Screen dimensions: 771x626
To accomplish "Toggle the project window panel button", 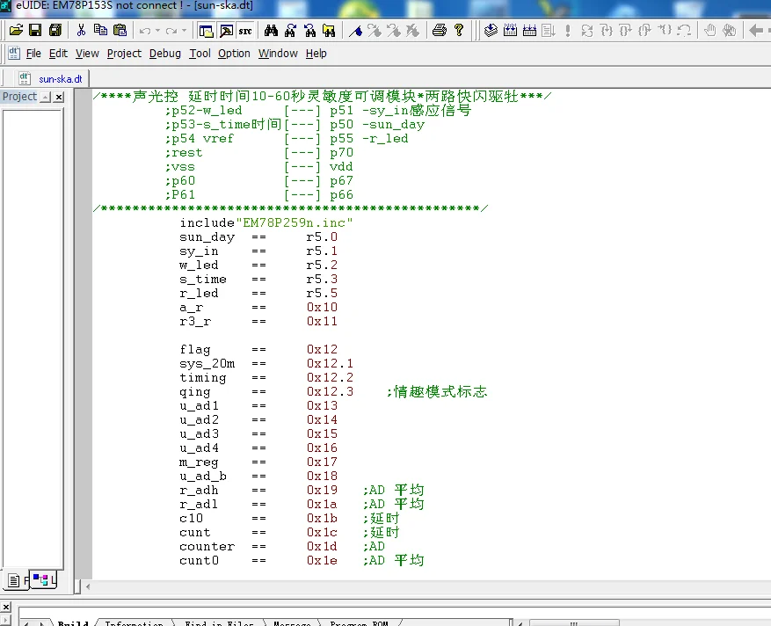I will [x=207, y=30].
